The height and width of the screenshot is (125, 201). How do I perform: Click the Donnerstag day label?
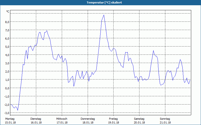coord(88,119)
